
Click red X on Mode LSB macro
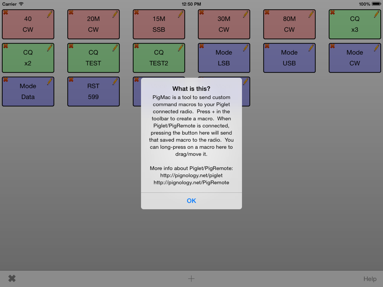201,46
